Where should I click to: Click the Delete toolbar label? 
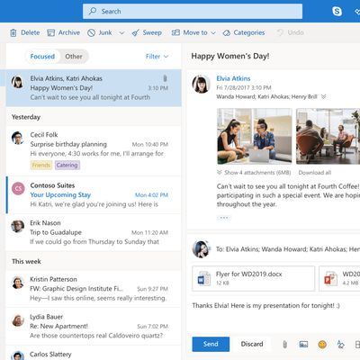(x=31, y=32)
